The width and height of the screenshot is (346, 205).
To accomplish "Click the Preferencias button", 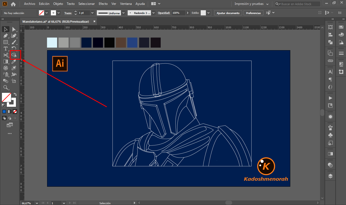I will coord(253,13).
